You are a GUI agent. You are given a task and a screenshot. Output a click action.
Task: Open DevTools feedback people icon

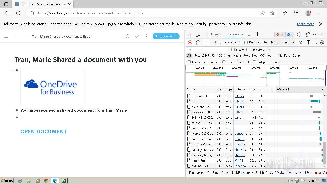pos(308,34)
